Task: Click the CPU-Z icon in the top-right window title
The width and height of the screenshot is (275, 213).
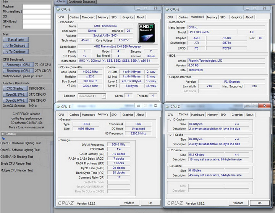Action: click(x=167, y=9)
